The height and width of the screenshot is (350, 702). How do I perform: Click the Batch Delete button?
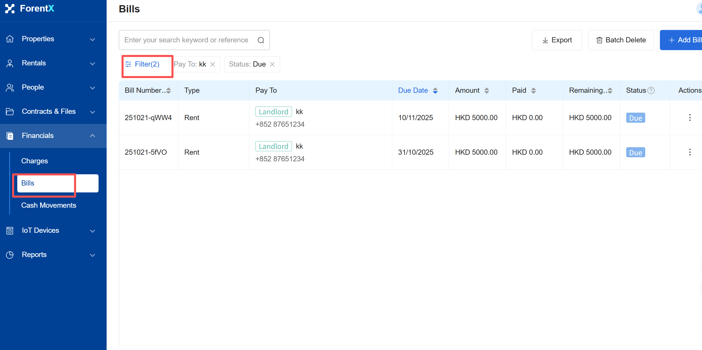(621, 40)
